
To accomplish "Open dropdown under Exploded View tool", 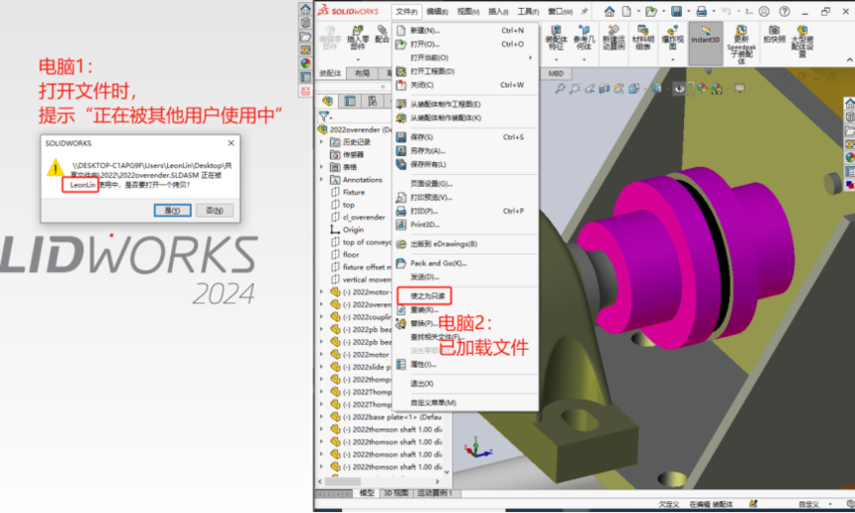I will (673, 60).
